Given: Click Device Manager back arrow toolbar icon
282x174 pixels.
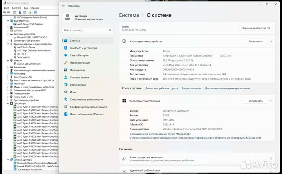Looking at the screenshot, I should pyautogui.click(x=4, y=12).
